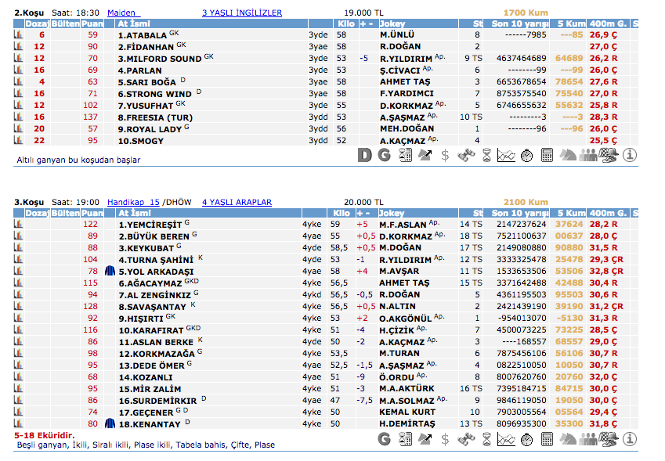Click the G icon in race 3 toolbar
The height and width of the screenshot is (461, 665).
tap(384, 439)
